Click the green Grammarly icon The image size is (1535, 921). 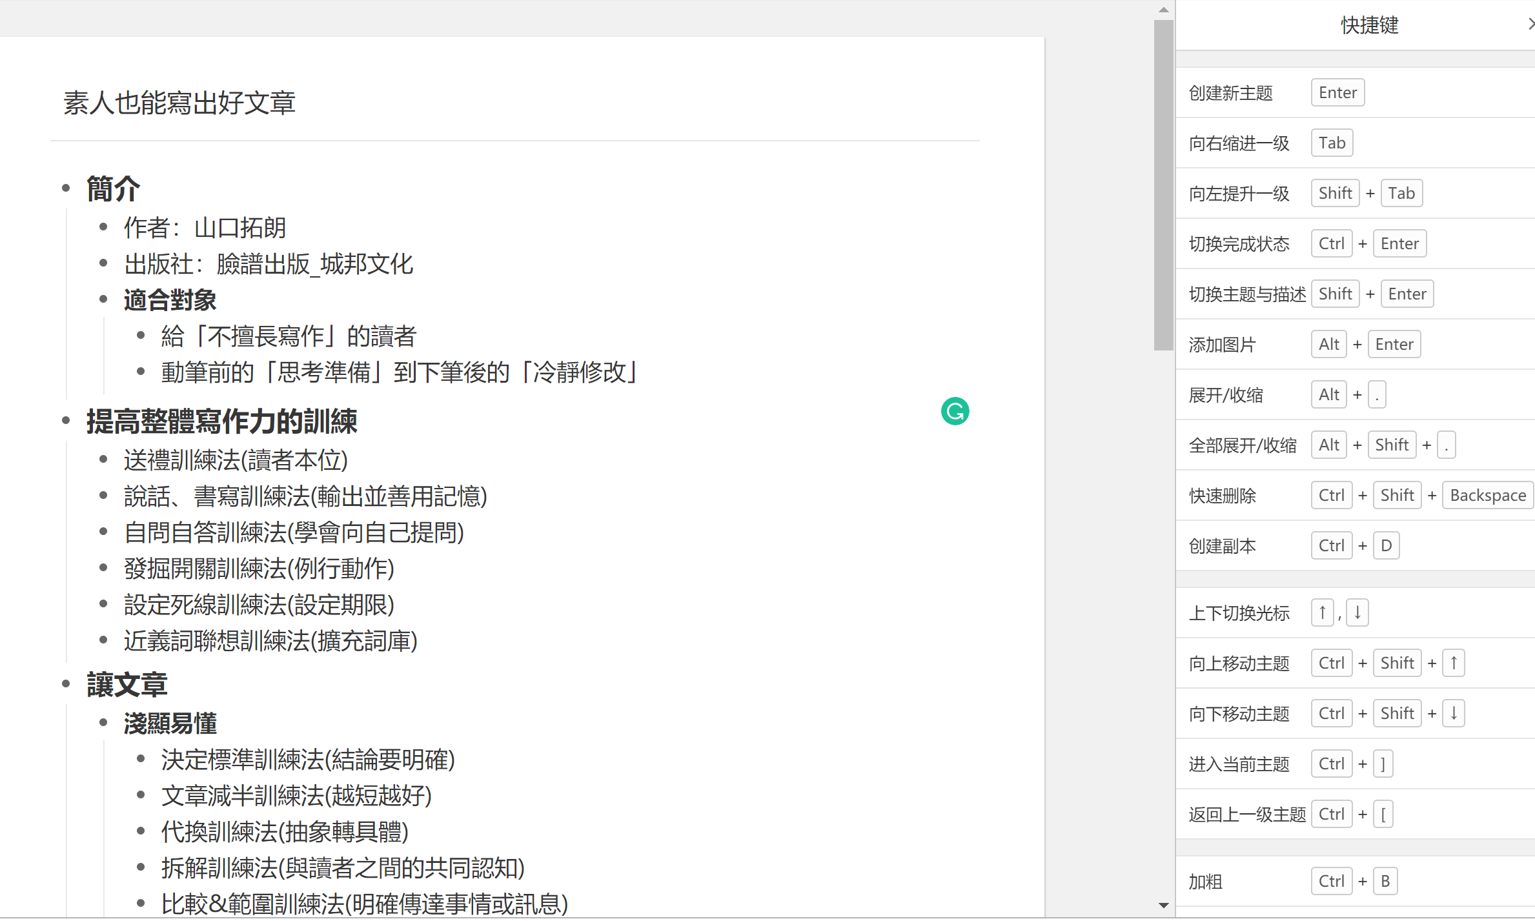click(x=955, y=412)
